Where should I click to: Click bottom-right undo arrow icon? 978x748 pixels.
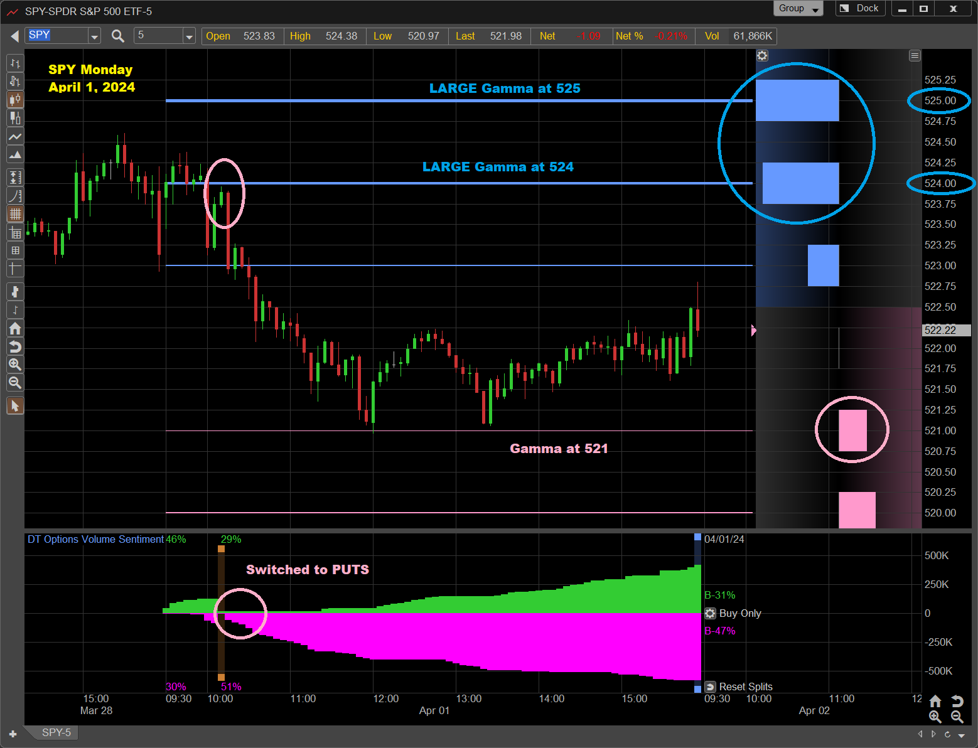coord(957,701)
